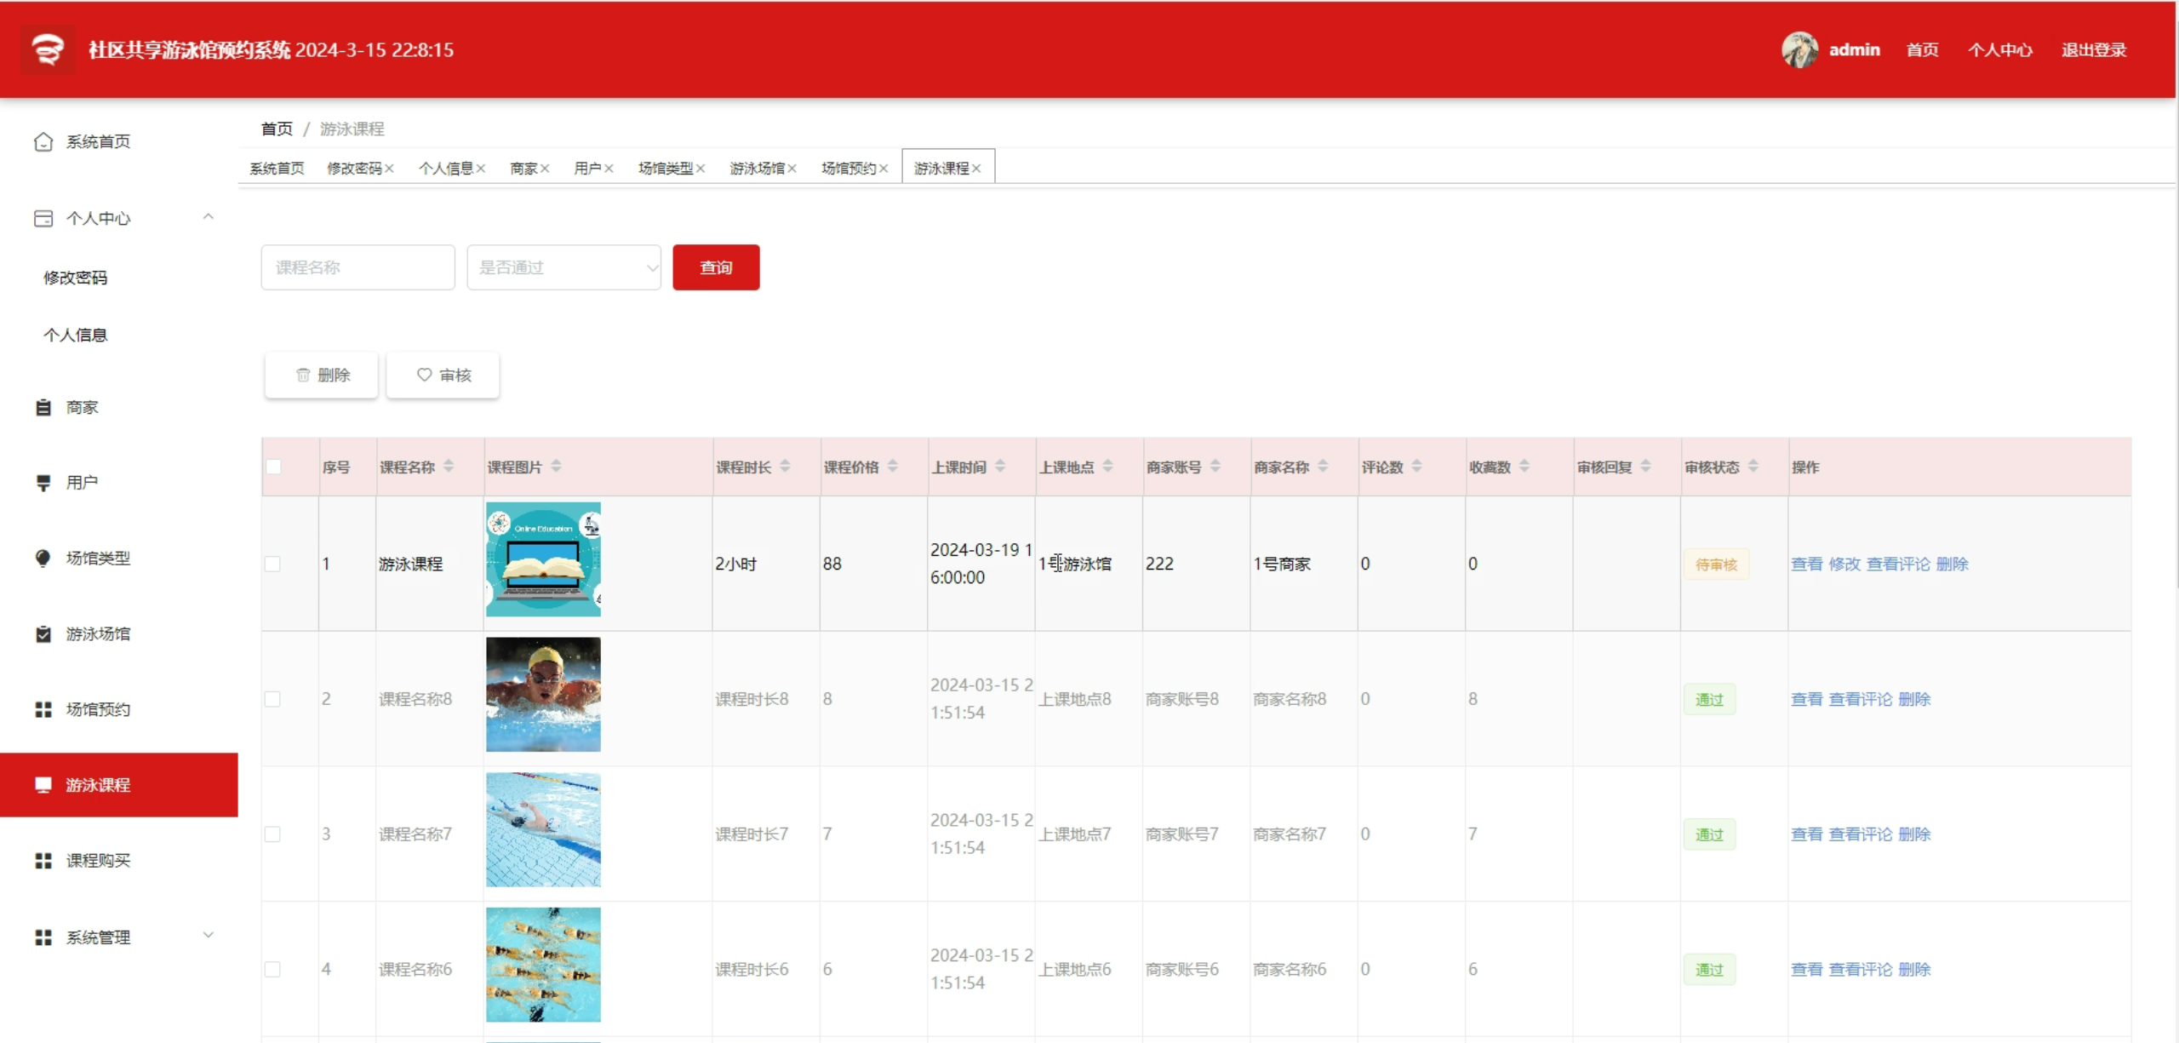Click 修改 link for the first course row

pyautogui.click(x=1844, y=564)
